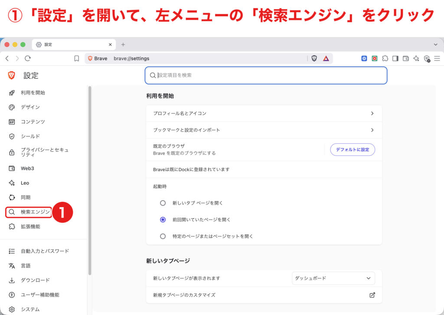444x315 pixels.
Task: Click デフォルトに設定 button
Action: [353, 149]
